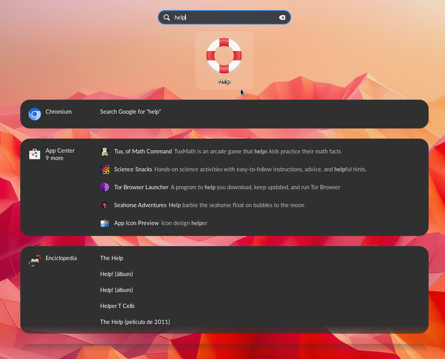The image size is (445, 359).
Task: Open the App Center shopping bag icon
Action: pyautogui.click(x=35, y=154)
